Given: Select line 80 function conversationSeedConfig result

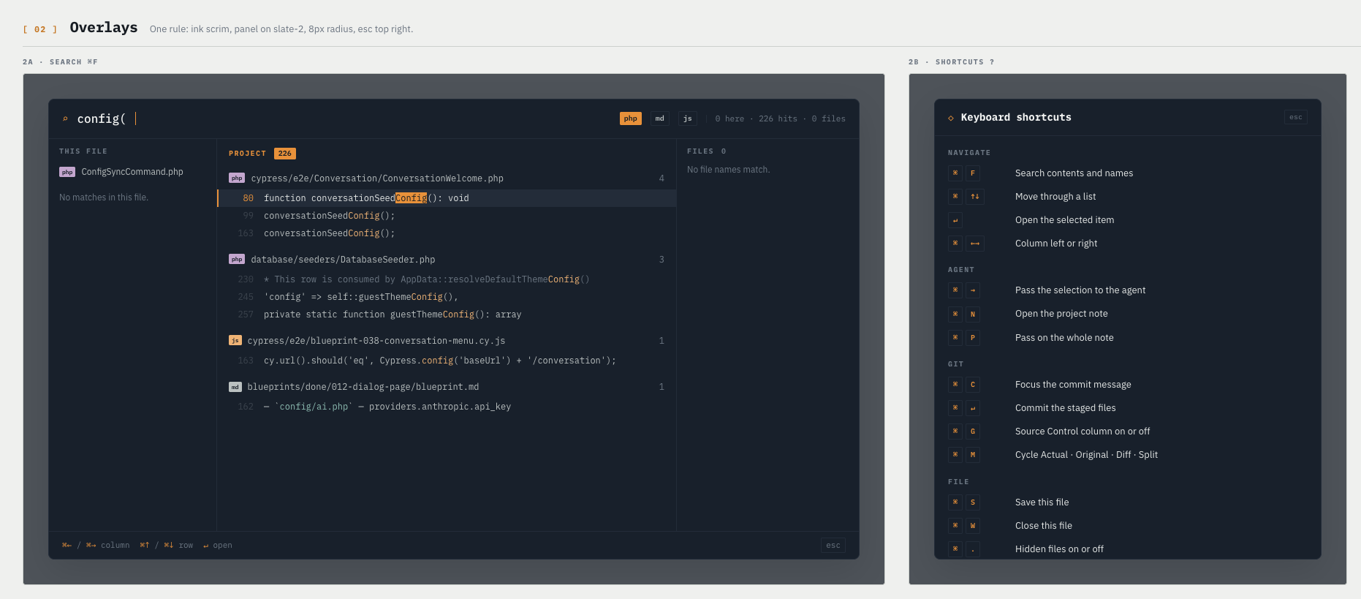Looking at the screenshot, I should pyautogui.click(x=447, y=198).
